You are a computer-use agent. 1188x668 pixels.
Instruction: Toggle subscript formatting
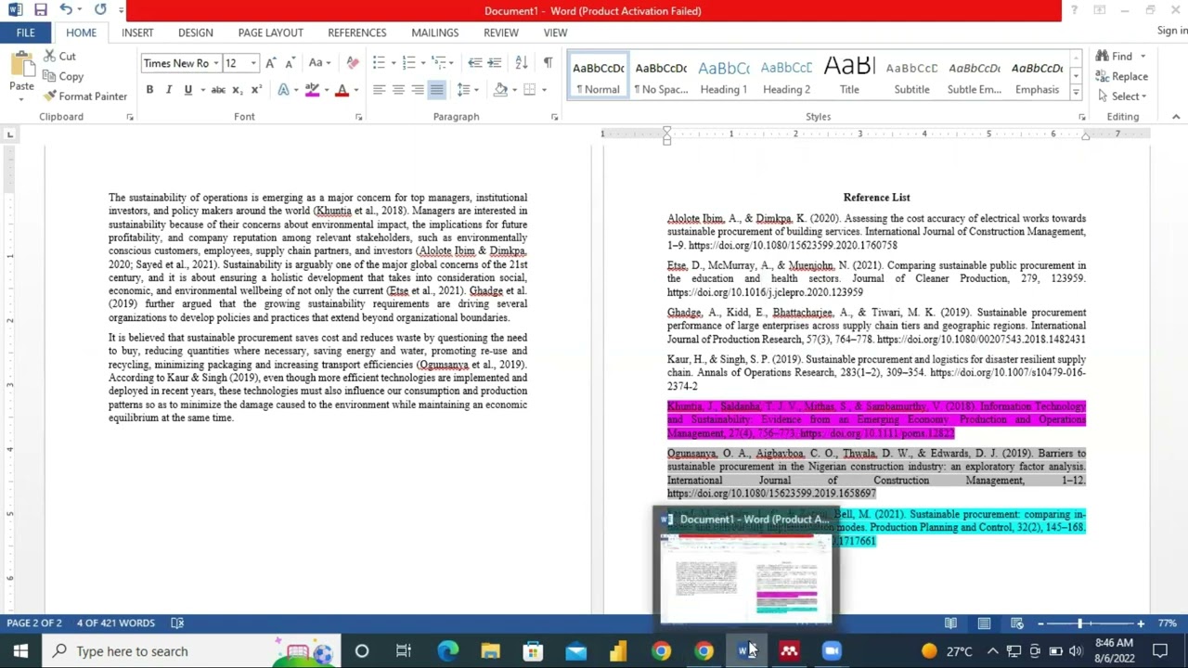[x=237, y=90]
